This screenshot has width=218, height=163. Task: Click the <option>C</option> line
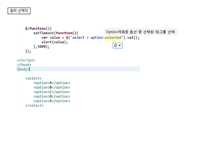pyautogui.click(x=52, y=92)
